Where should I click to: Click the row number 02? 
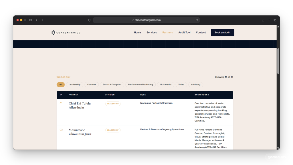61,130
